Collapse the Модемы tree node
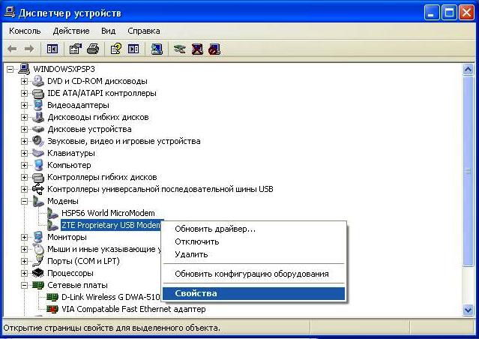The height and width of the screenshot is (339, 479). [25, 201]
